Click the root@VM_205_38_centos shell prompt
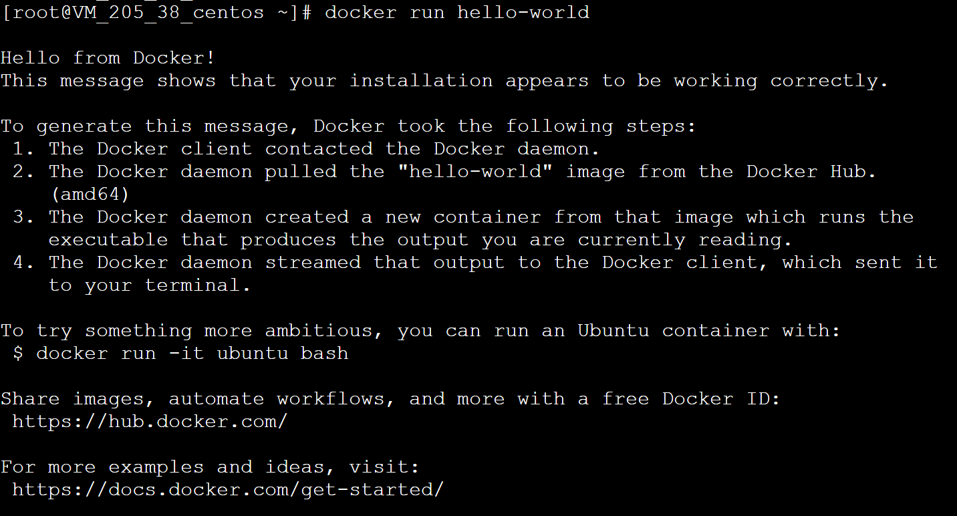The image size is (957, 516). 156,13
